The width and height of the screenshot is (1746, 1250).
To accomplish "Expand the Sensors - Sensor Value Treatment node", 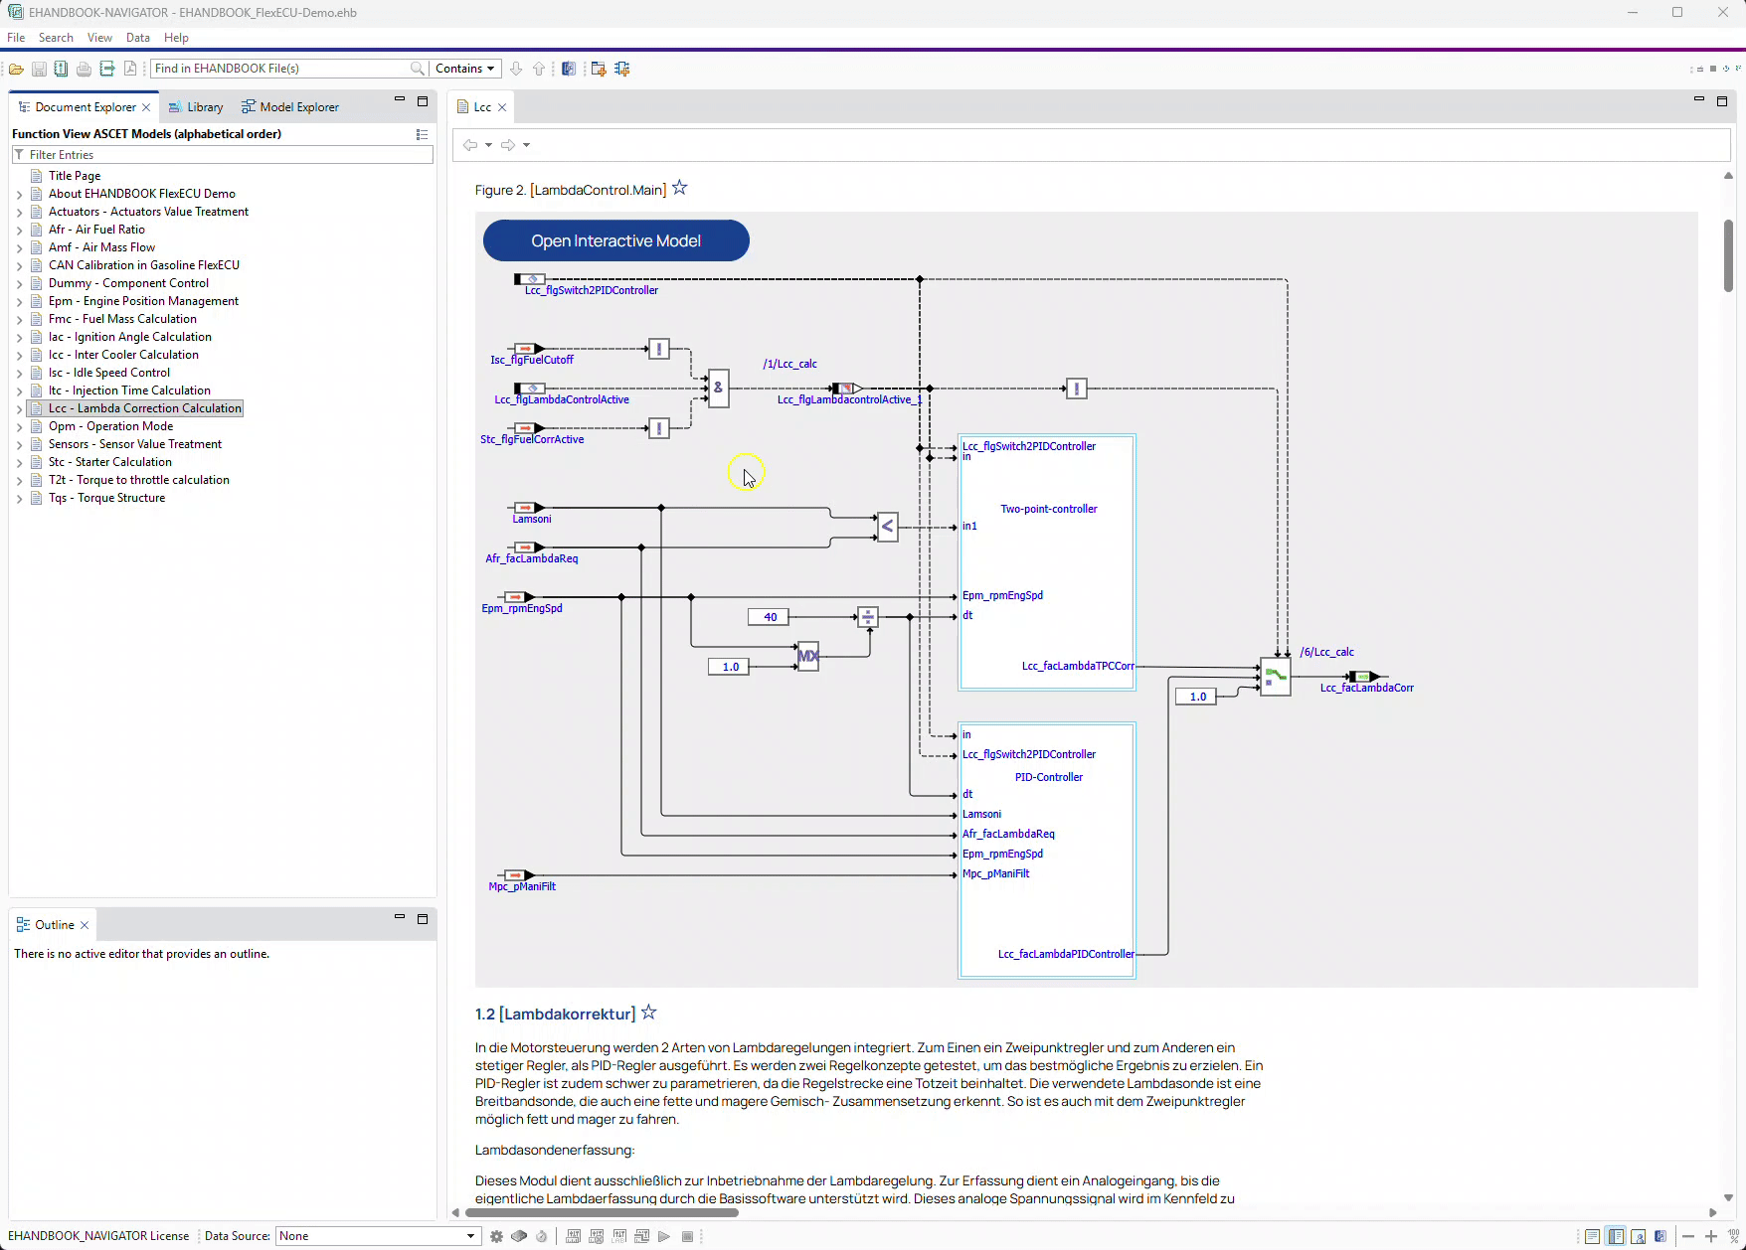I will click(19, 444).
